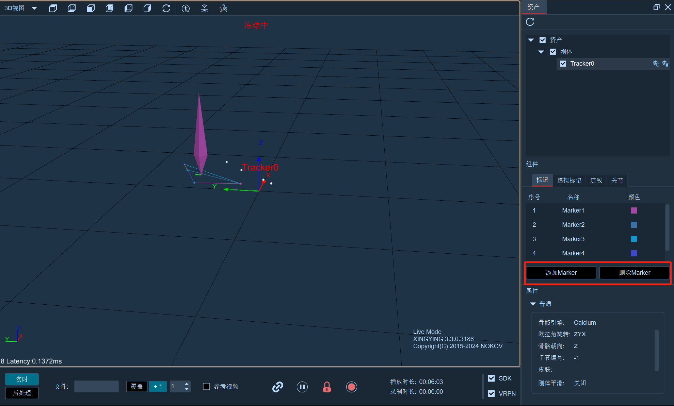Toggle the SDK checkbox
674x406 pixels.
492,378
